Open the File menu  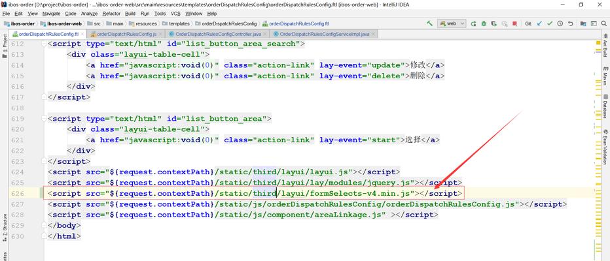[6, 14]
